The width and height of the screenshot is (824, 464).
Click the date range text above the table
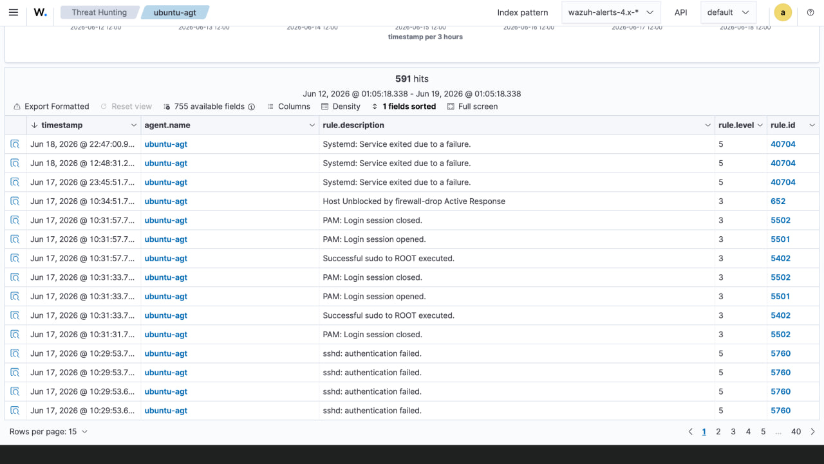(412, 93)
